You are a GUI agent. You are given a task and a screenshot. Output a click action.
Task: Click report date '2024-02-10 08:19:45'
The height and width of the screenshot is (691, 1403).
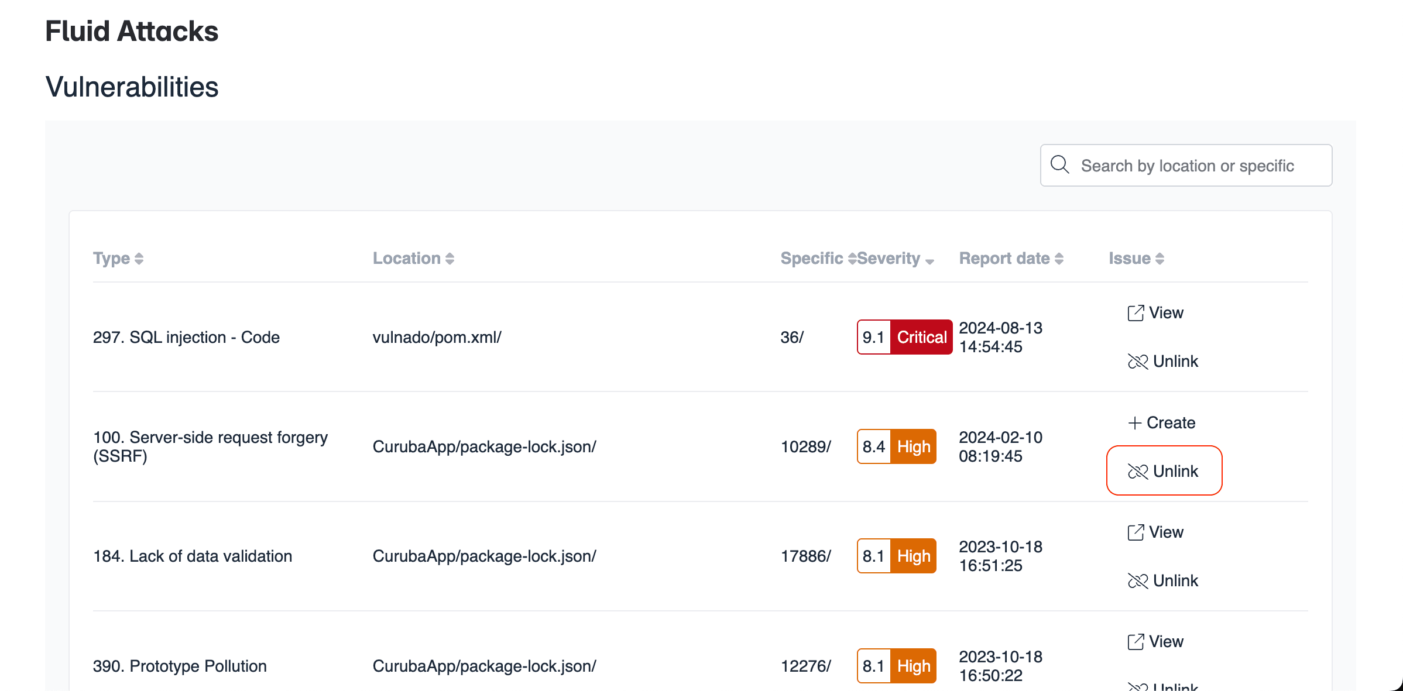pyautogui.click(x=1001, y=446)
